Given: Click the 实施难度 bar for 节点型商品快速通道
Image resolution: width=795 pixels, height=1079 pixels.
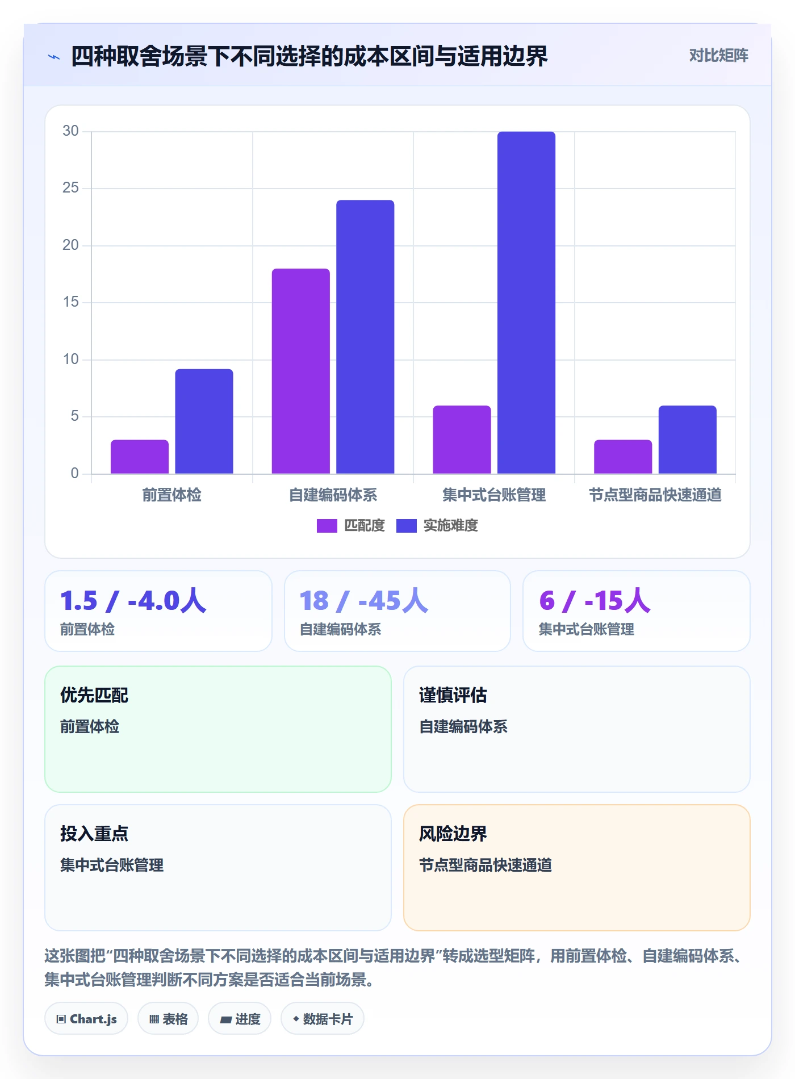Looking at the screenshot, I should pyautogui.click(x=688, y=440).
